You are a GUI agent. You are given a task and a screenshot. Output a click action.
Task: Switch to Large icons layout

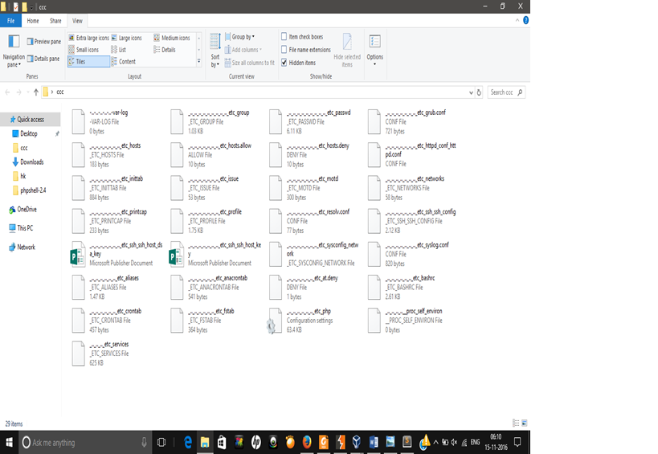coord(126,38)
